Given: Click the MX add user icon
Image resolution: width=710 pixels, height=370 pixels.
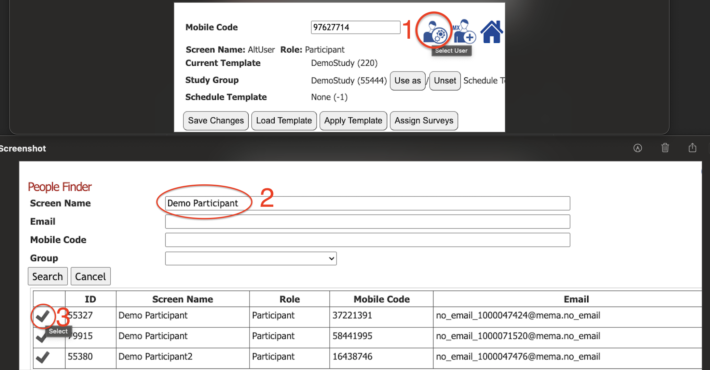Looking at the screenshot, I should (464, 32).
